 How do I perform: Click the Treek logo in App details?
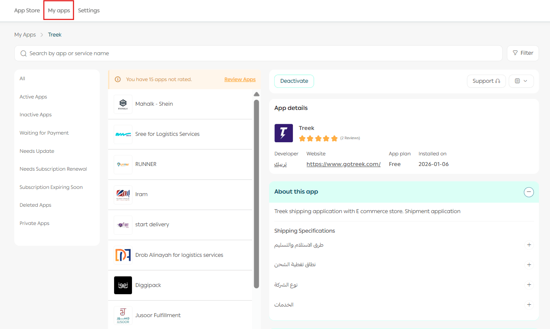pos(284,133)
